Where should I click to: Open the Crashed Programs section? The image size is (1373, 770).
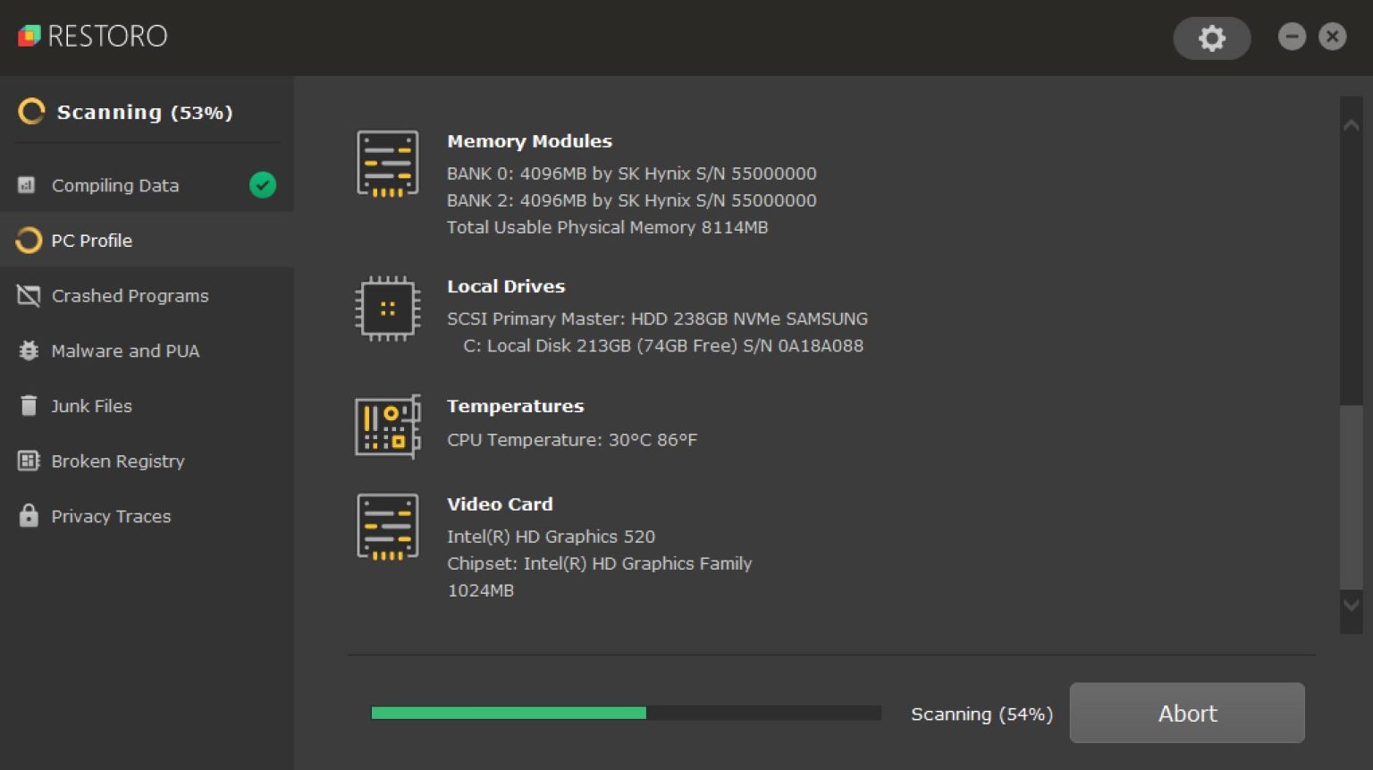pos(130,296)
